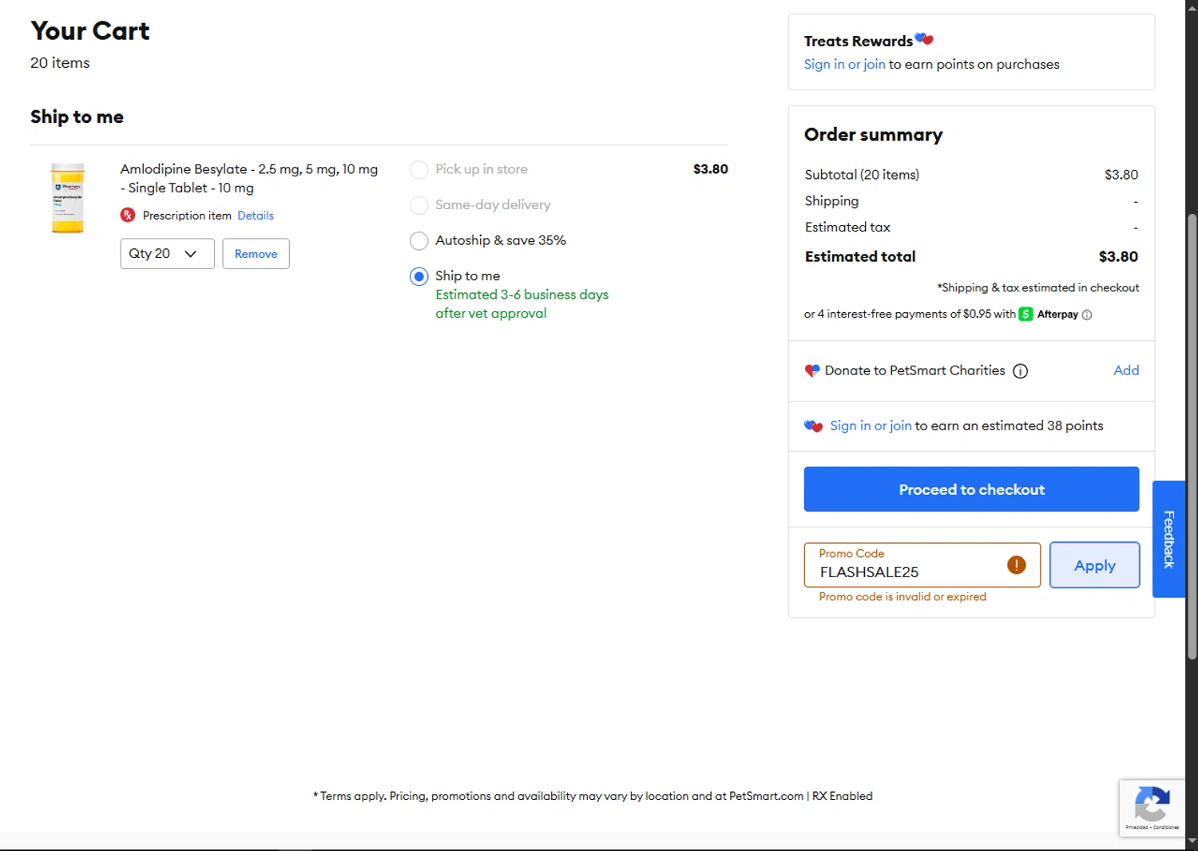Proceed to checkout
The height and width of the screenshot is (851, 1198).
pos(971,489)
